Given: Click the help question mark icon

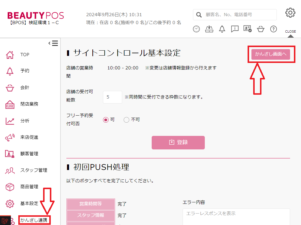Looking at the screenshot, I should (x=274, y=29).
